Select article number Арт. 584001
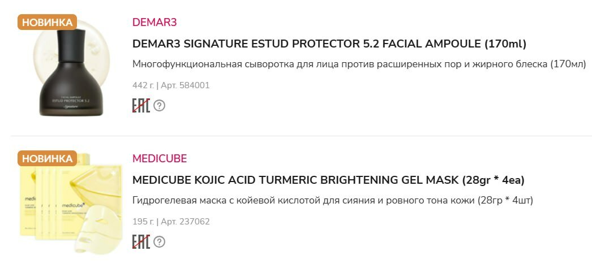The height and width of the screenshot is (268, 592). [185, 85]
